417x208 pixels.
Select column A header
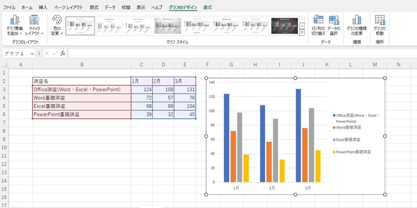[x=21, y=65]
